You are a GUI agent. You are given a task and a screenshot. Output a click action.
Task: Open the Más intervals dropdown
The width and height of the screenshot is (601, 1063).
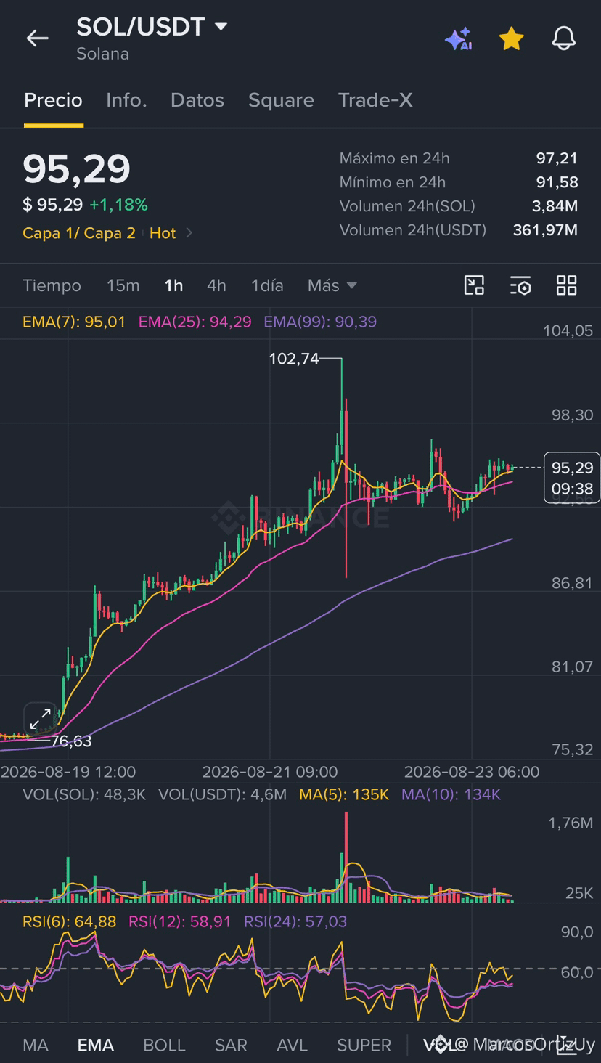click(x=332, y=285)
